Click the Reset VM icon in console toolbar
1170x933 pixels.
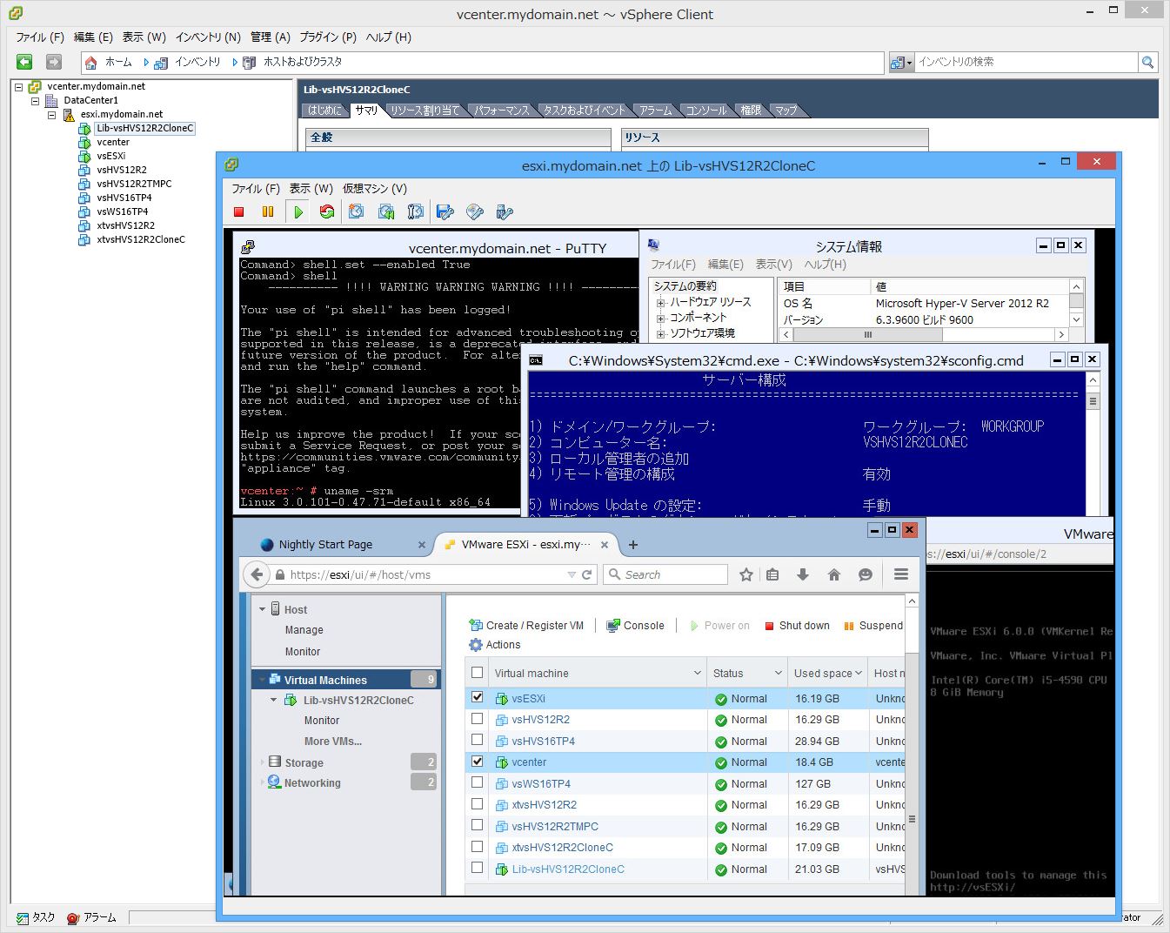point(327,211)
